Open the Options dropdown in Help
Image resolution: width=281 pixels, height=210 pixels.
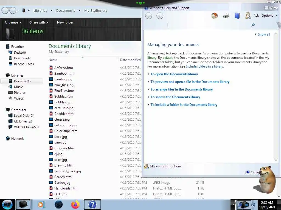click(269, 16)
